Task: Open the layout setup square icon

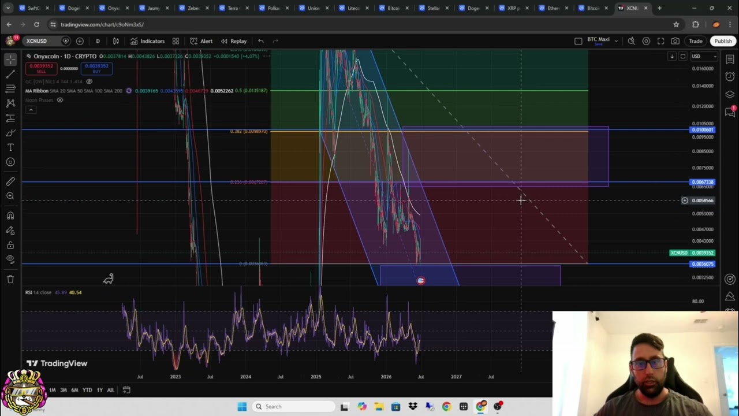Action: pyautogui.click(x=578, y=41)
